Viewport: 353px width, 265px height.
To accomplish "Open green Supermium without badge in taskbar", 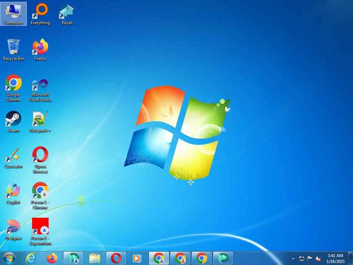I will (223, 258).
